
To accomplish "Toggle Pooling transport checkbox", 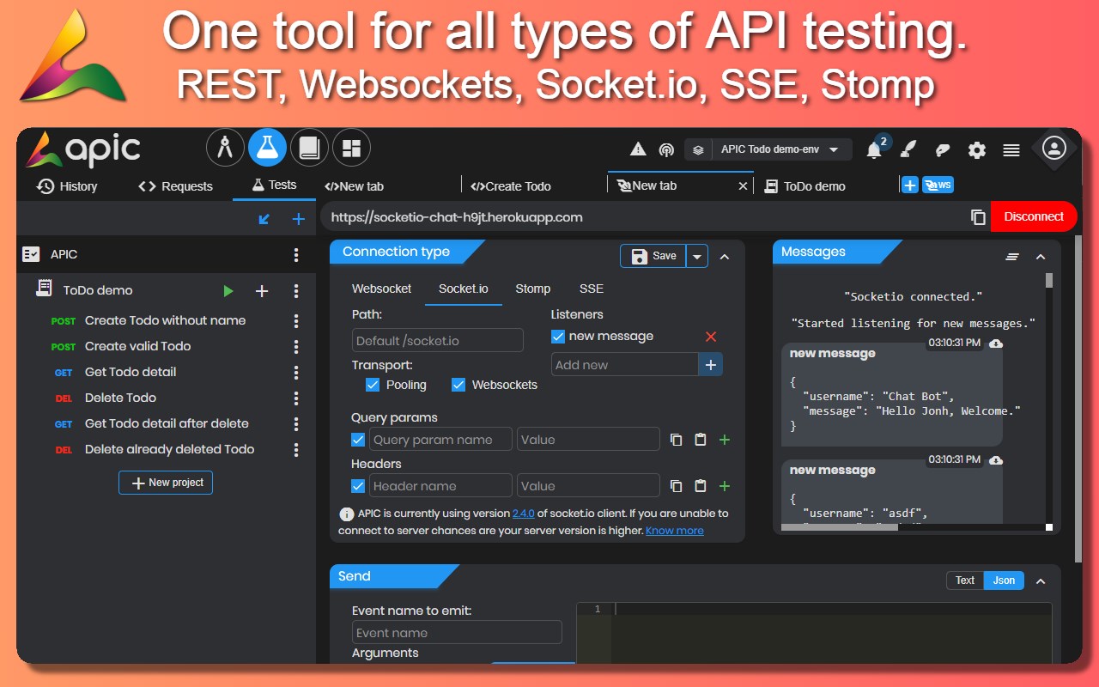I will pos(373,385).
